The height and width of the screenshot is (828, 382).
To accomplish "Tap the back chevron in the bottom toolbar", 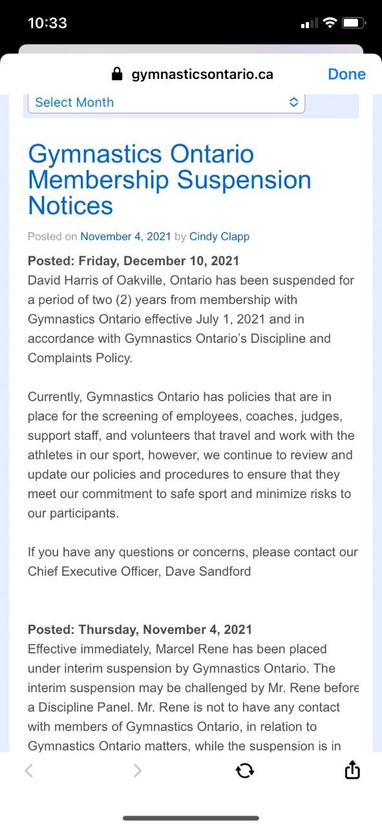I will [x=28, y=770].
